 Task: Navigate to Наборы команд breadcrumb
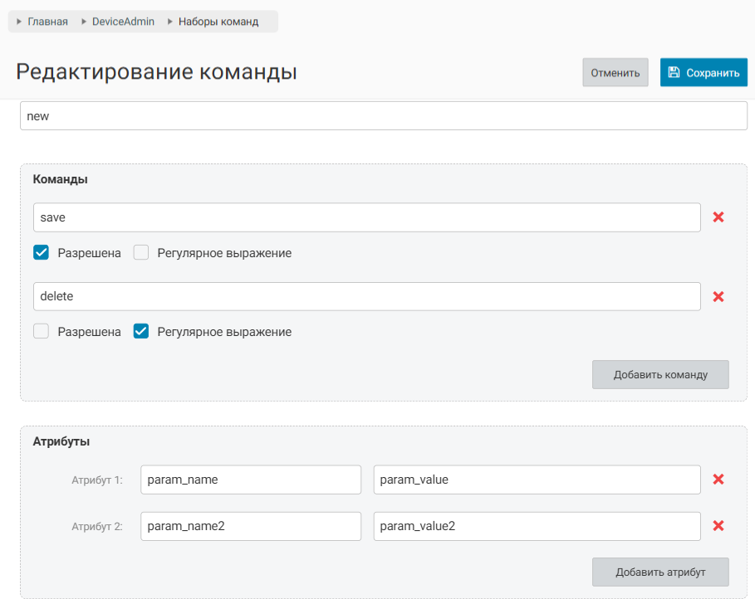pyautogui.click(x=218, y=22)
